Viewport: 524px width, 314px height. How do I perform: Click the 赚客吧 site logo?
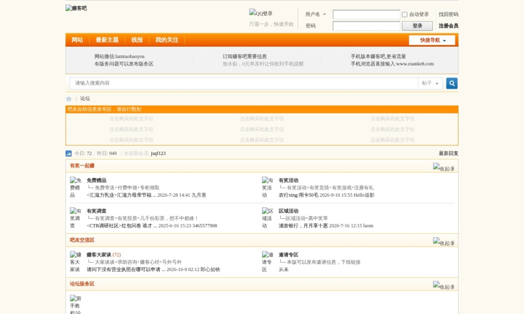(76, 8)
